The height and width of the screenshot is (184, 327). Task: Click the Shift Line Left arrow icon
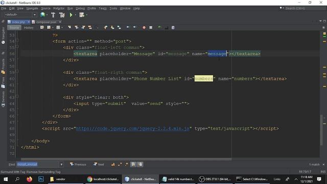point(128,27)
